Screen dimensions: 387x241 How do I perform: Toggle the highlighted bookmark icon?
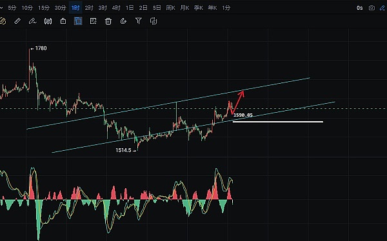tap(78, 21)
